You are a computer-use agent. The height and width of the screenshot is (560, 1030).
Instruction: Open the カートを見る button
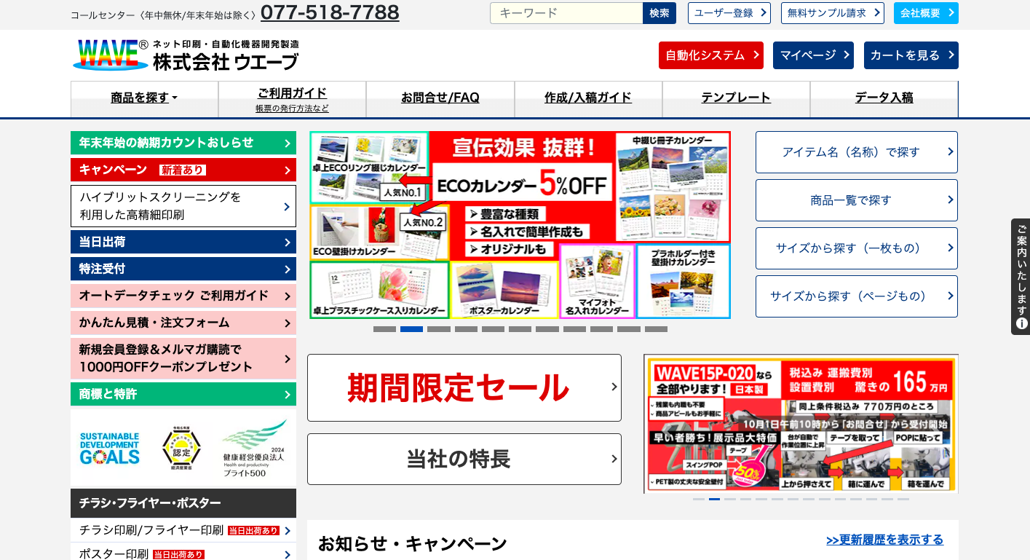[911, 55]
